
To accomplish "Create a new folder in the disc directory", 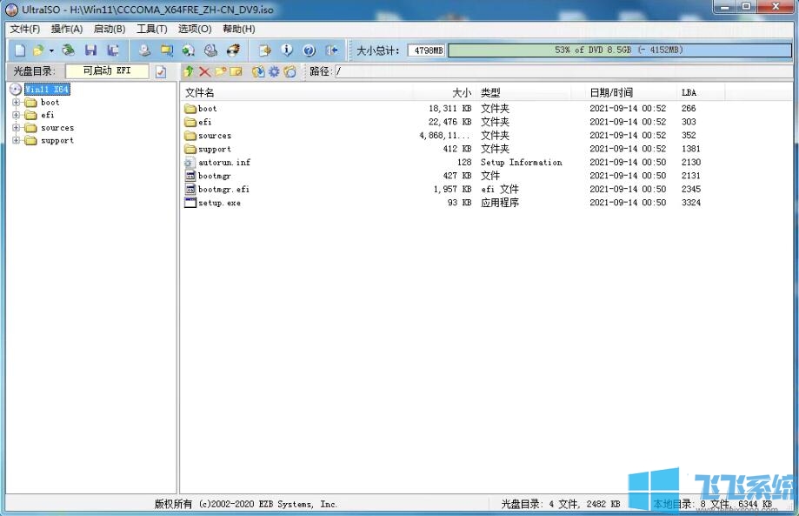I will tap(221, 71).
